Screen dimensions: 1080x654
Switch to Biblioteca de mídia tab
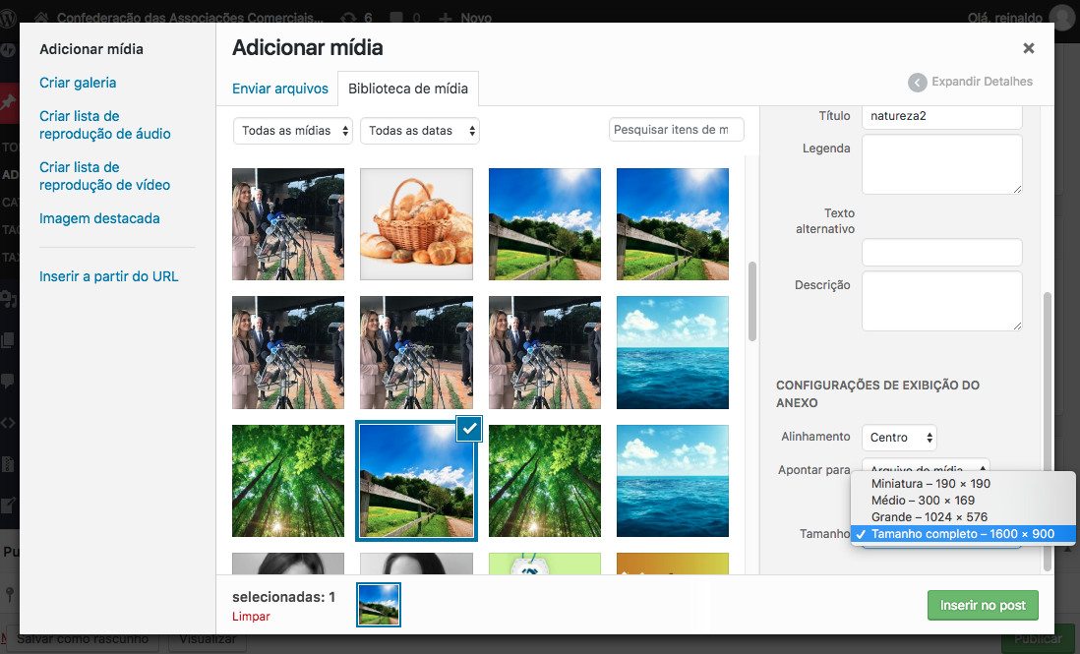(408, 89)
